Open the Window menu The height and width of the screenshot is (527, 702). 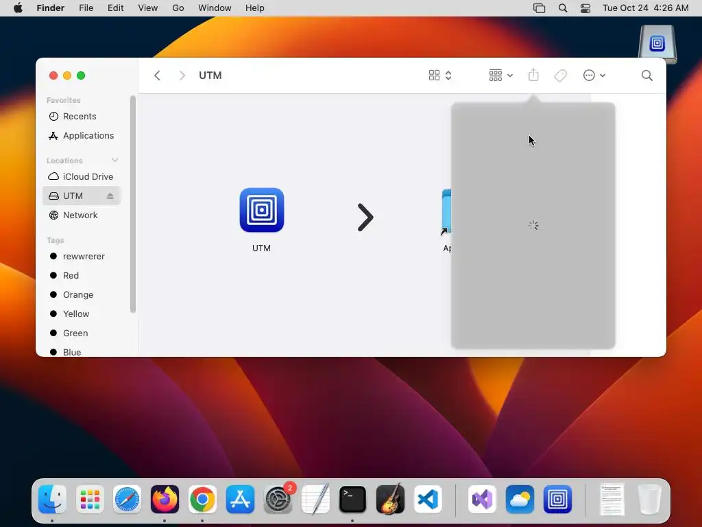215,8
